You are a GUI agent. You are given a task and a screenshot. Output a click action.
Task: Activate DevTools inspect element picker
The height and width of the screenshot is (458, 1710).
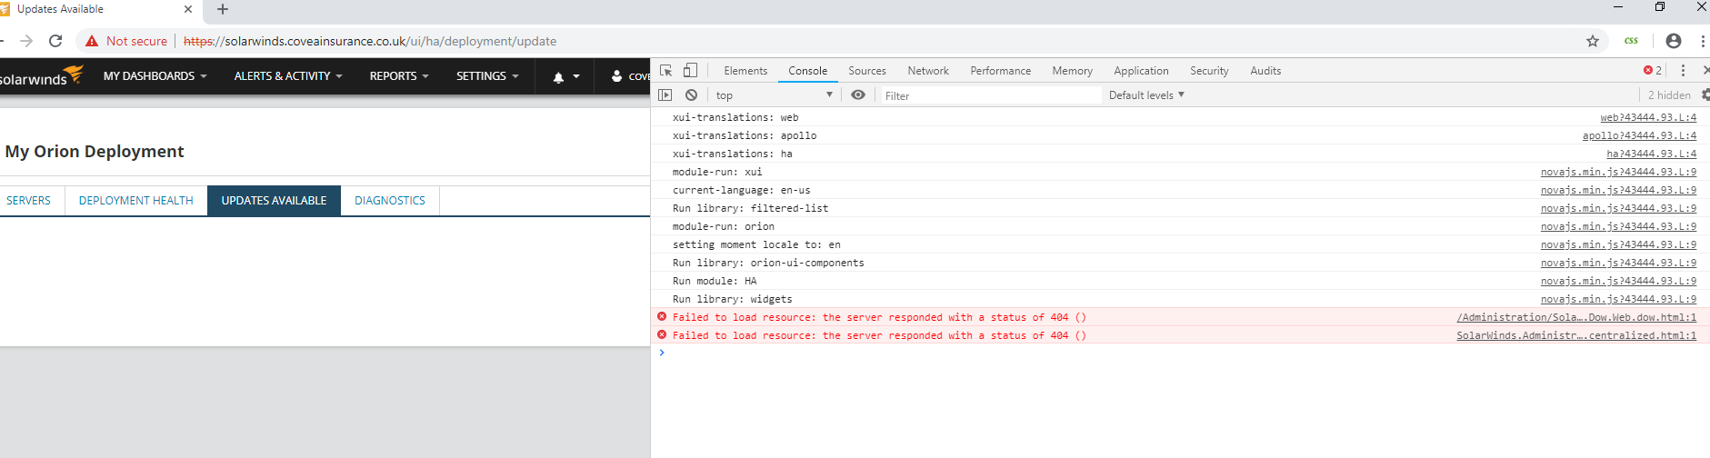(x=666, y=70)
